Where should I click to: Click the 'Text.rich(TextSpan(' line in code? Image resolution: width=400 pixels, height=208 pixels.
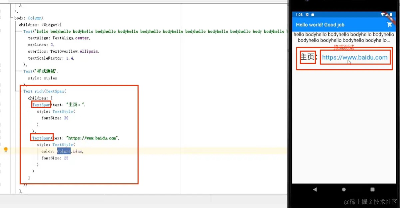coord(45,91)
